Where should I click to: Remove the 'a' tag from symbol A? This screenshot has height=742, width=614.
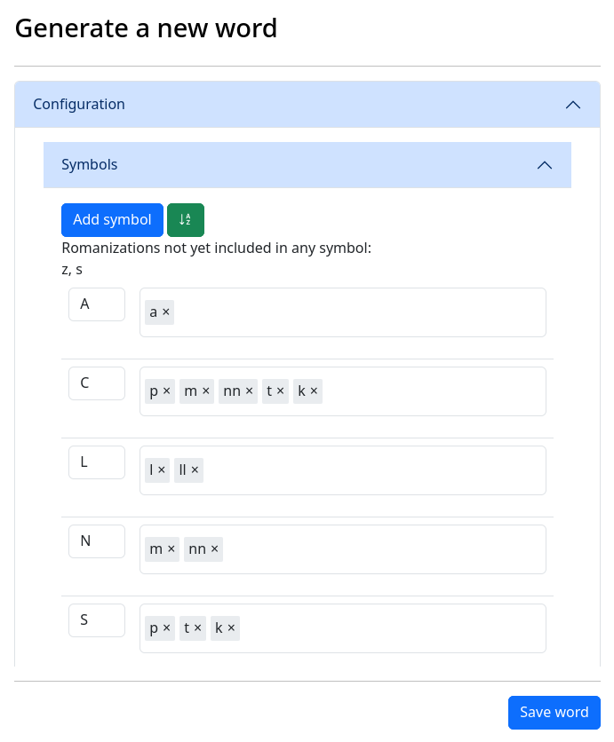[x=166, y=312]
